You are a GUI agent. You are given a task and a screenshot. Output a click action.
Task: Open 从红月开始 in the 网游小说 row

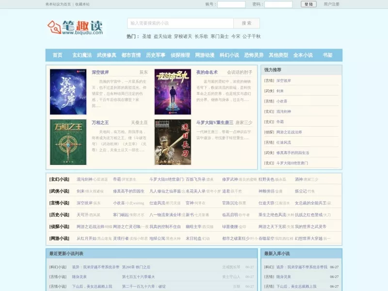pos(86,239)
